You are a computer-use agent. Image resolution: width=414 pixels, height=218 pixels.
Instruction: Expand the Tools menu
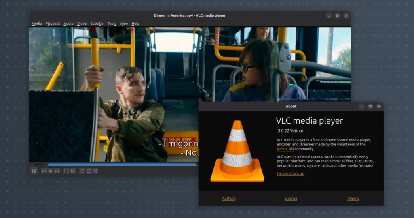112,24
